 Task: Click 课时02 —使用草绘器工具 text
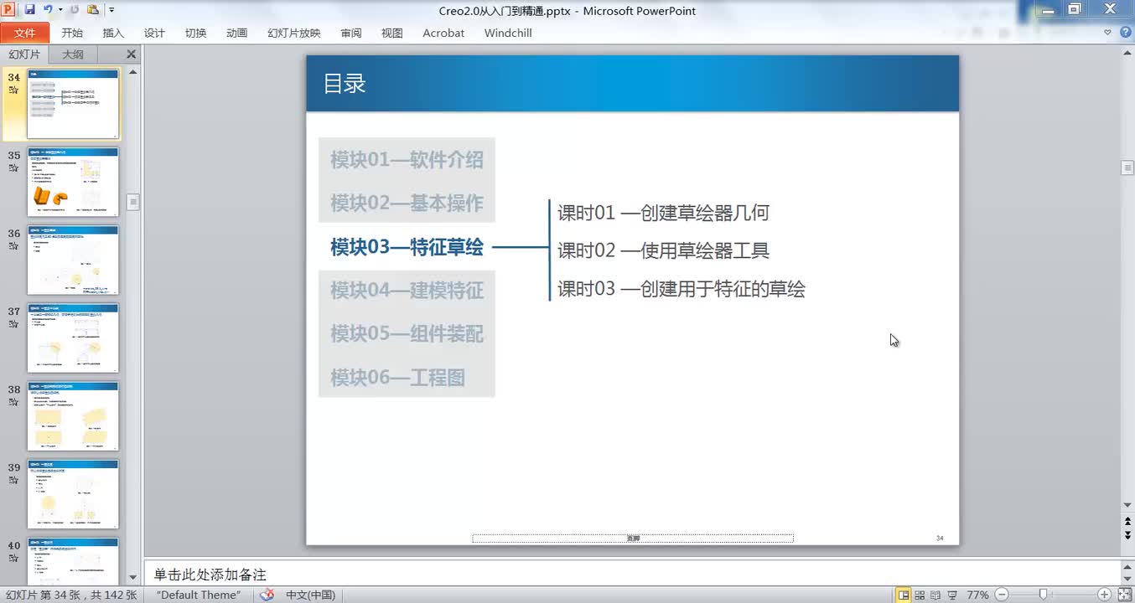coord(663,250)
